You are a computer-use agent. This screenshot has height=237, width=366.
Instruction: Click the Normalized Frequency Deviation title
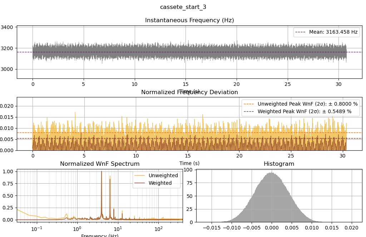click(189, 92)
